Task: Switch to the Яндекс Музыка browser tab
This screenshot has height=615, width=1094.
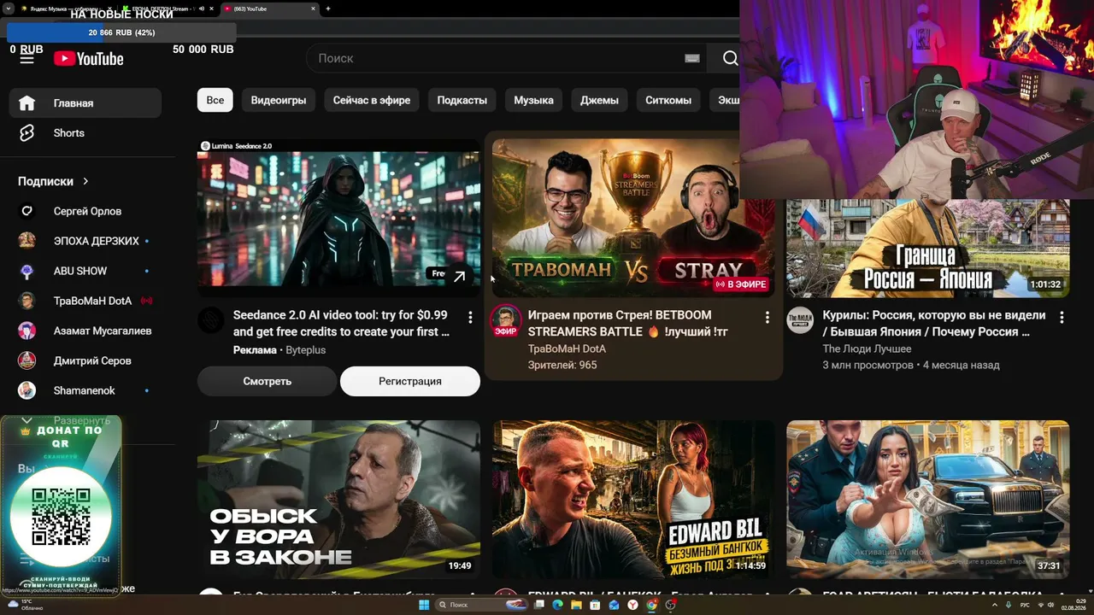Action: tap(65, 9)
